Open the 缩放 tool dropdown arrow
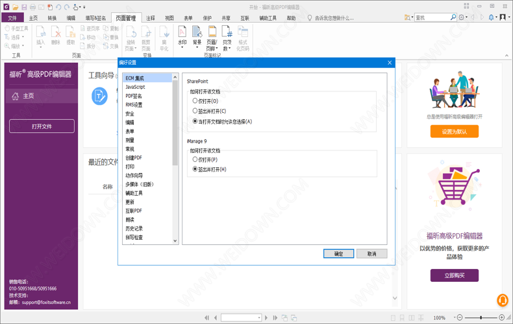The height and width of the screenshot is (324, 513). (23, 46)
